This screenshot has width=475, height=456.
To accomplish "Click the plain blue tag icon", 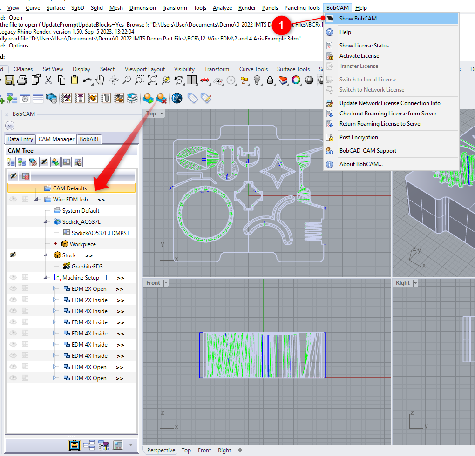I will (x=193, y=98).
